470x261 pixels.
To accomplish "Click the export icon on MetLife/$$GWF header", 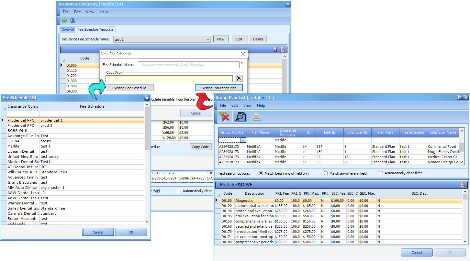I will click(463, 185).
